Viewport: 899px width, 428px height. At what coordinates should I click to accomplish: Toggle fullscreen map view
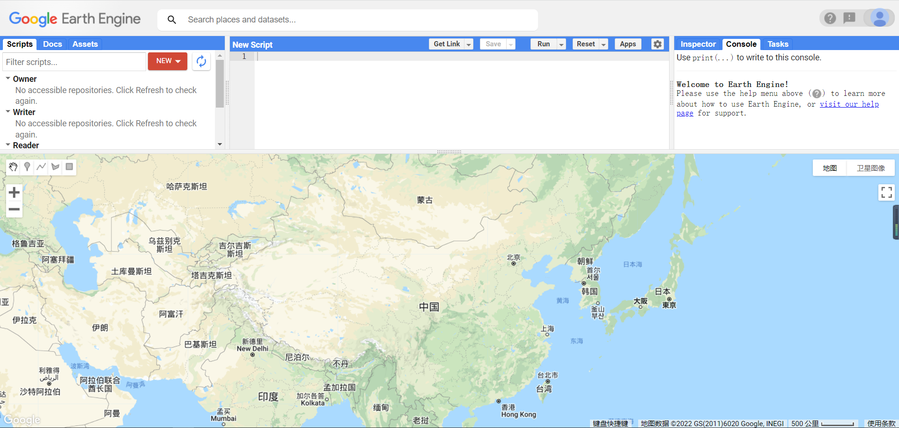tap(886, 192)
